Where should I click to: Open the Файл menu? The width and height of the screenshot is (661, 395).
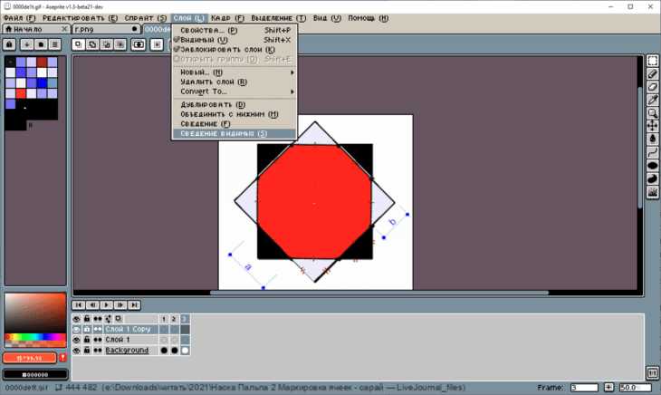(19, 18)
